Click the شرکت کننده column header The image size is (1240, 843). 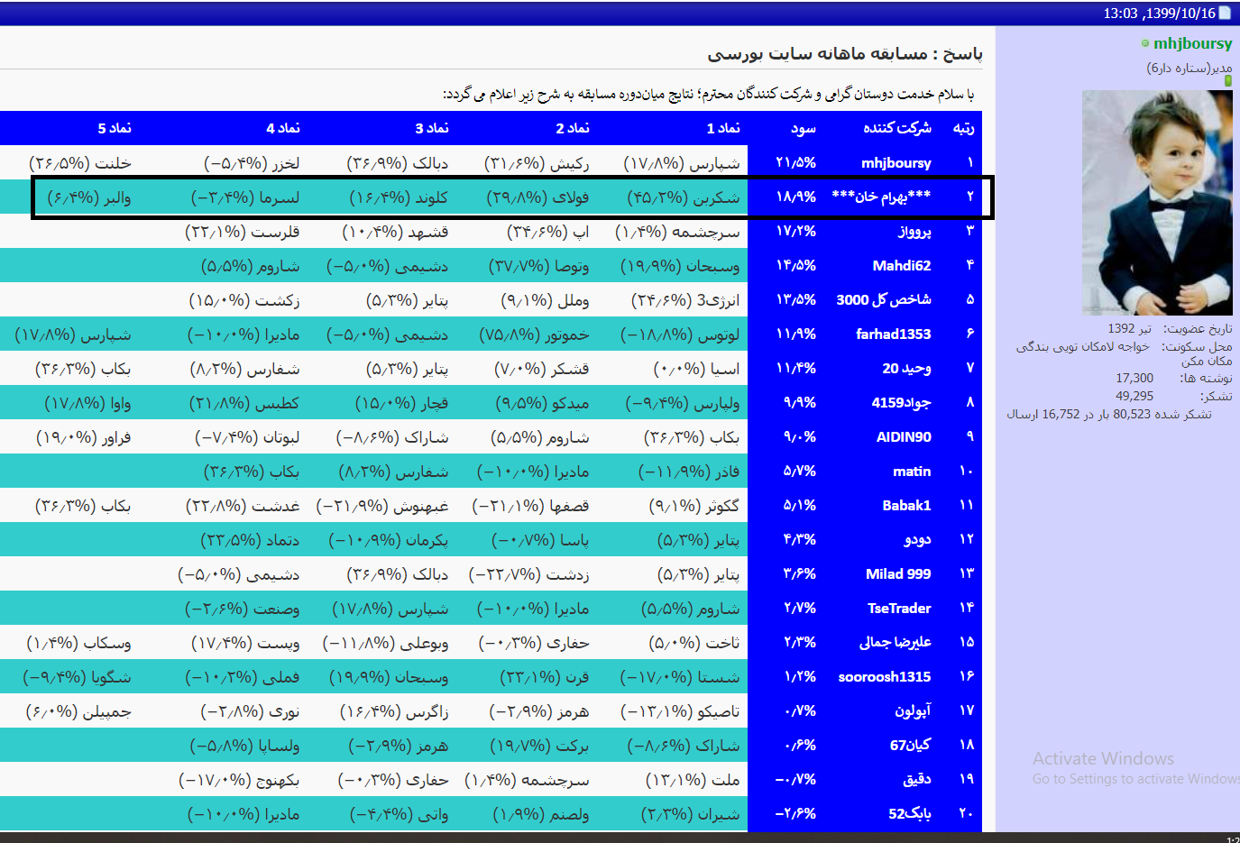(897, 128)
